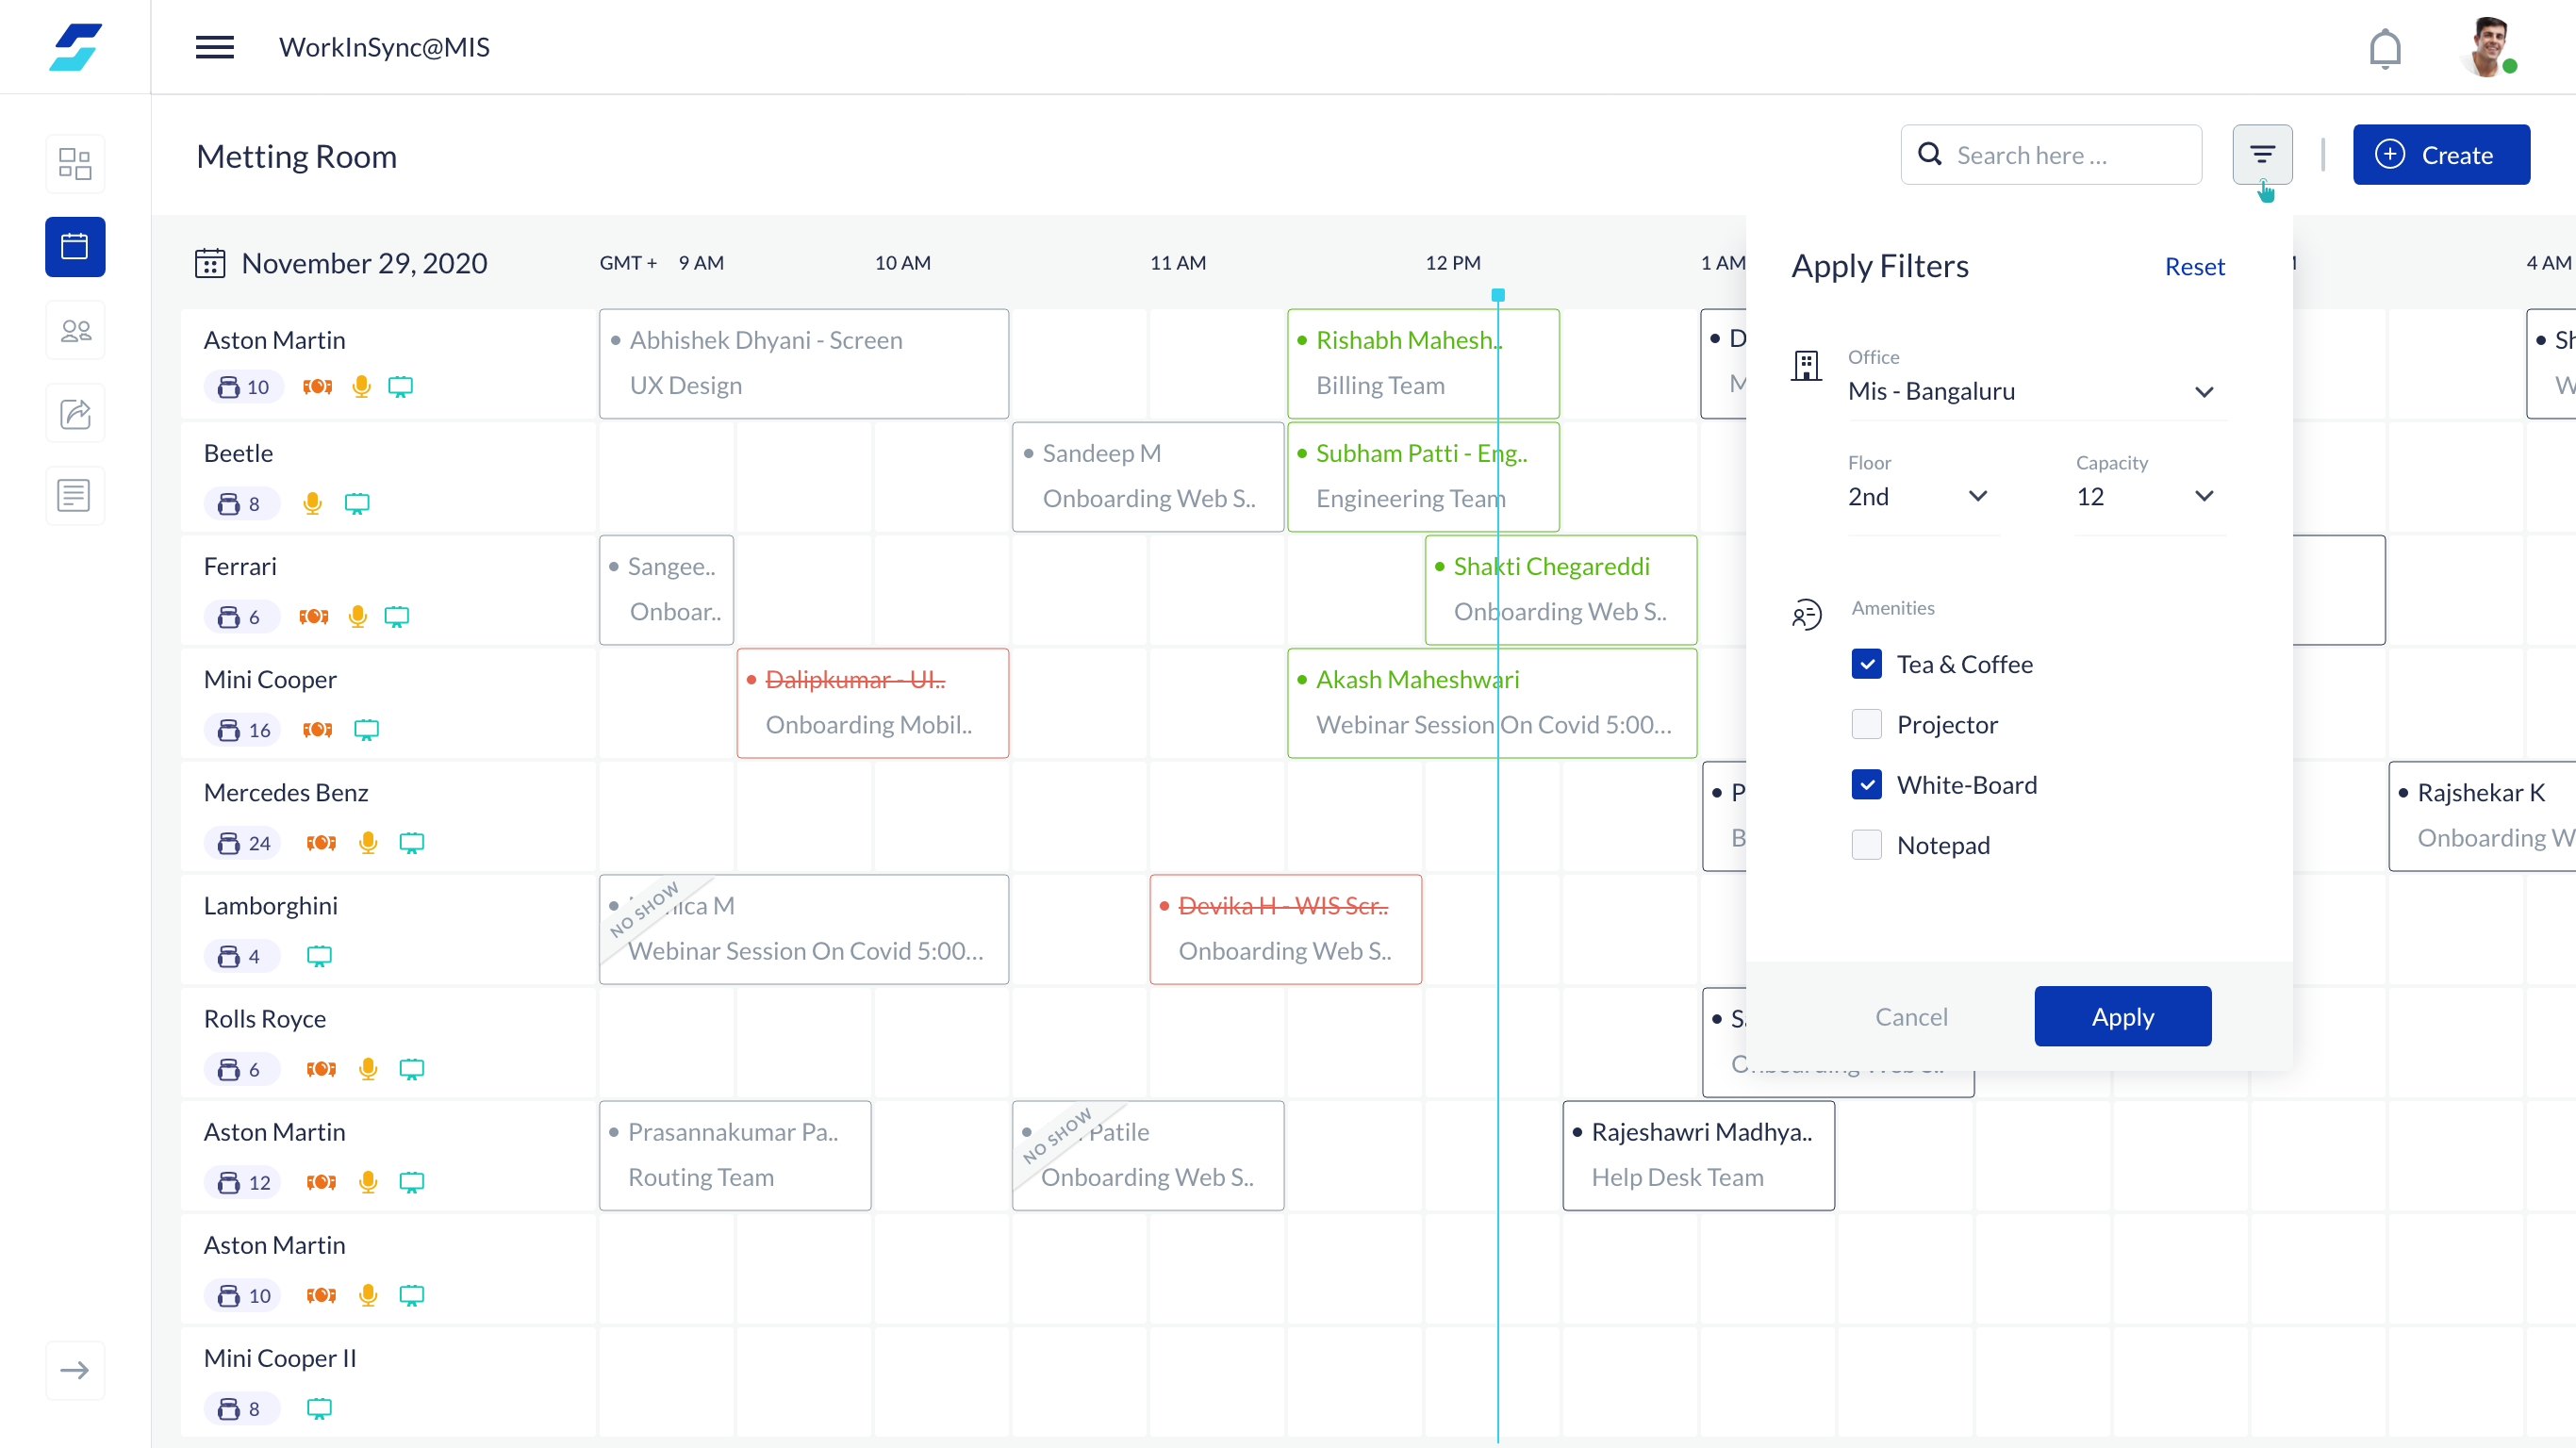Expand the Capacity dropdown

pos(2144,497)
